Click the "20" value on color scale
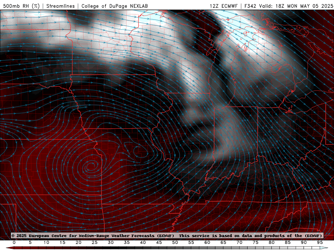The image size is (334, 250). click(x=78, y=242)
